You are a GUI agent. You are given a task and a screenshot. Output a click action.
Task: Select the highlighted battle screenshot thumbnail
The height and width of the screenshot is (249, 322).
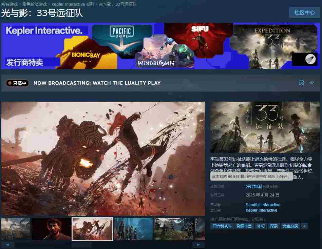[92, 229]
